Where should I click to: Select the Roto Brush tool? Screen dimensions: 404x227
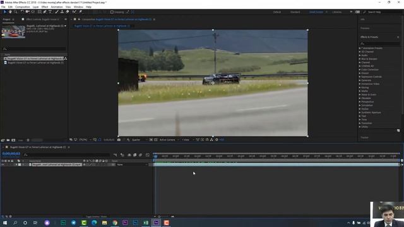tap(74, 12)
